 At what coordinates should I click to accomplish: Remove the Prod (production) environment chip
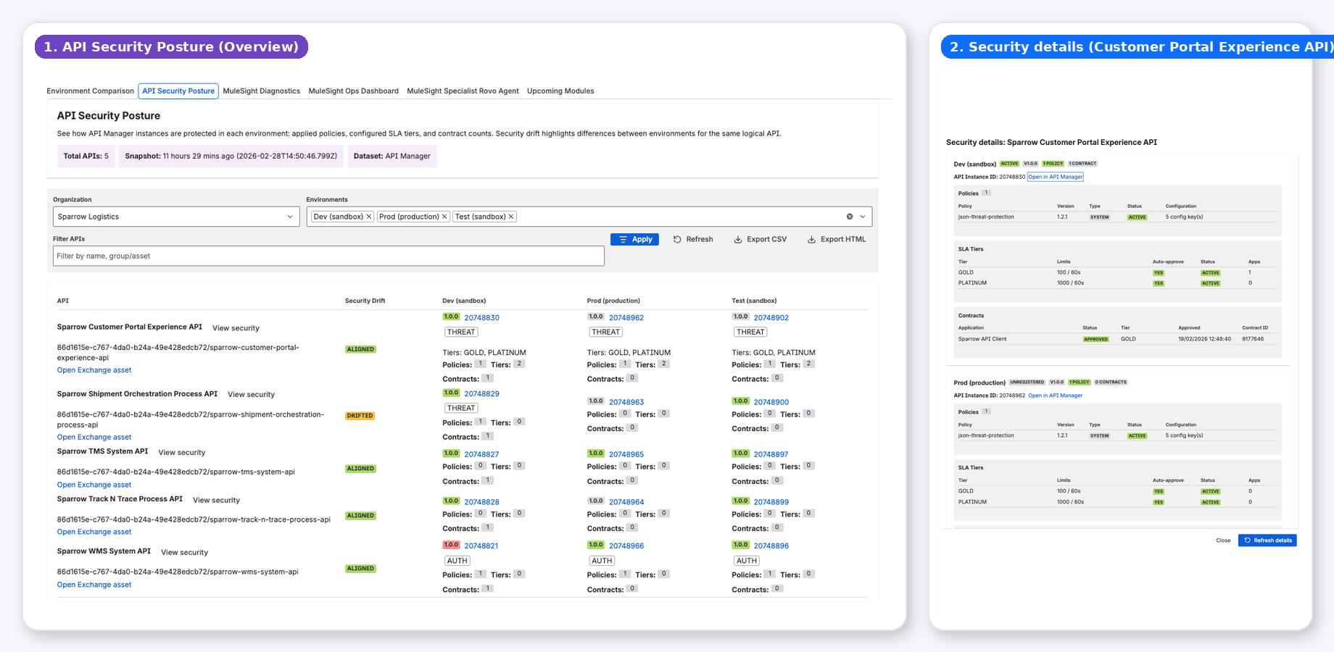pos(444,216)
